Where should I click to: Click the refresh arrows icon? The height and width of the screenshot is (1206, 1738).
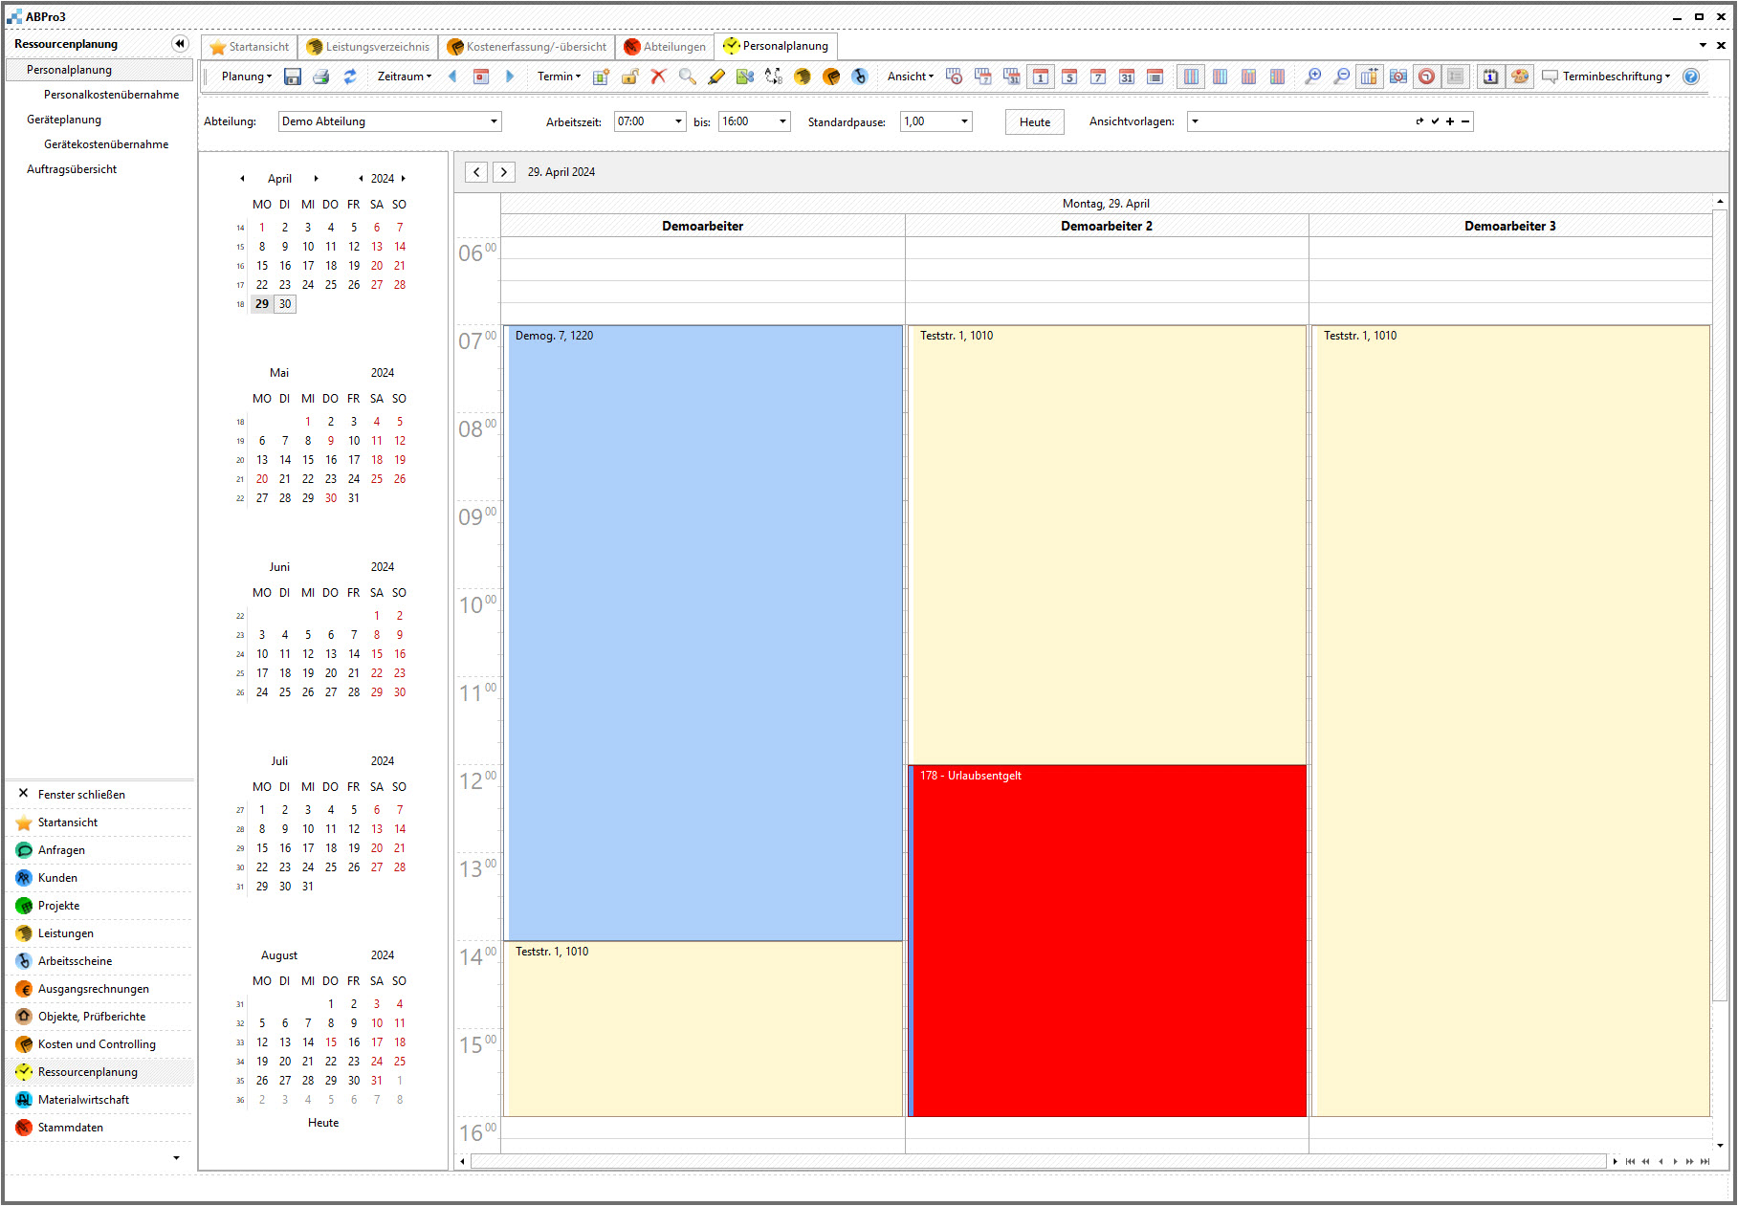pyautogui.click(x=350, y=77)
